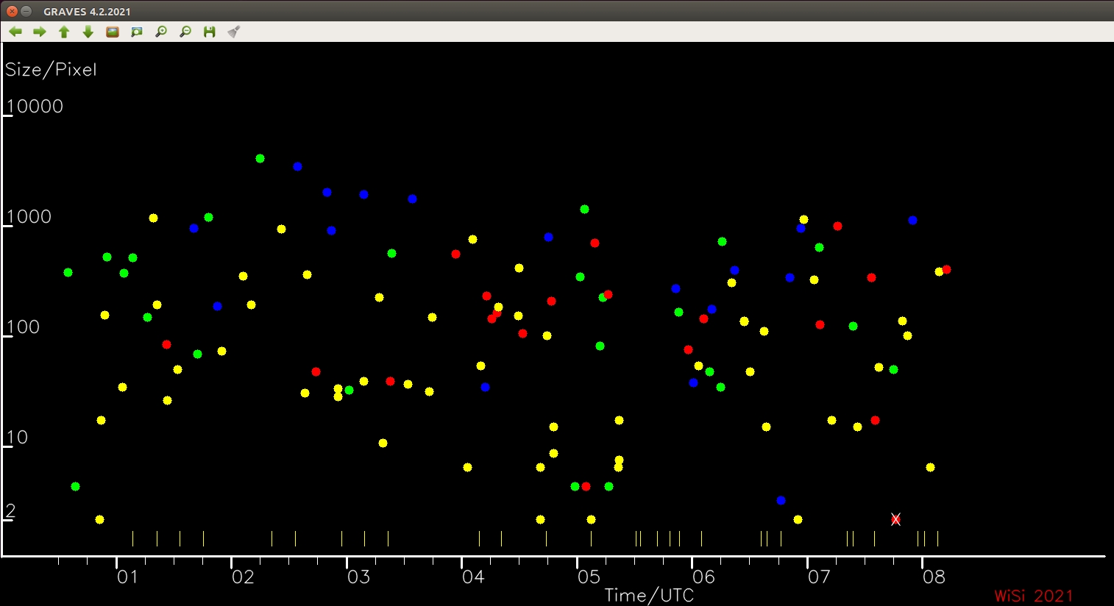Click the "08" hour label on time axis

tap(934, 577)
